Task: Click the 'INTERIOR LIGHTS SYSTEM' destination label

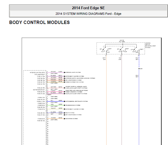Action: click(73, 72)
